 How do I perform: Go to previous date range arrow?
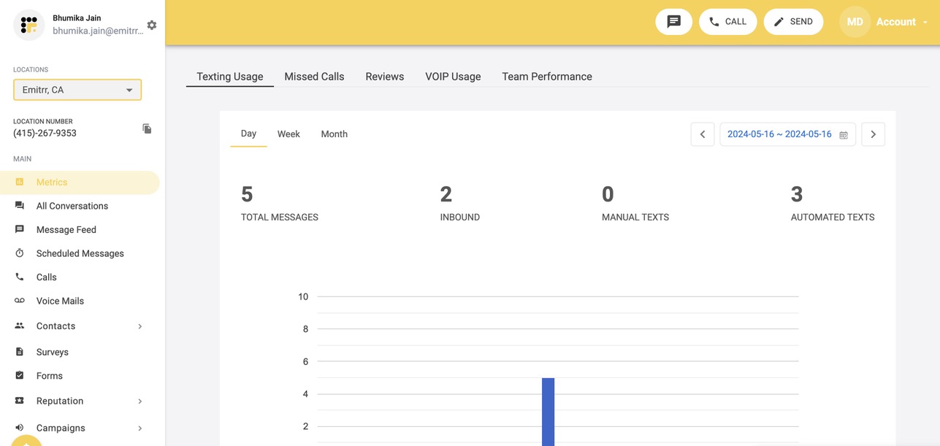(702, 134)
